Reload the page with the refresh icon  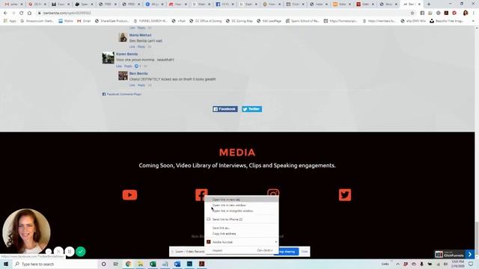coord(22,13)
